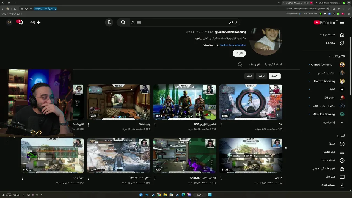This screenshot has width=352, height=198.
Task: Open options menu for video 59
Action: tap(221, 125)
